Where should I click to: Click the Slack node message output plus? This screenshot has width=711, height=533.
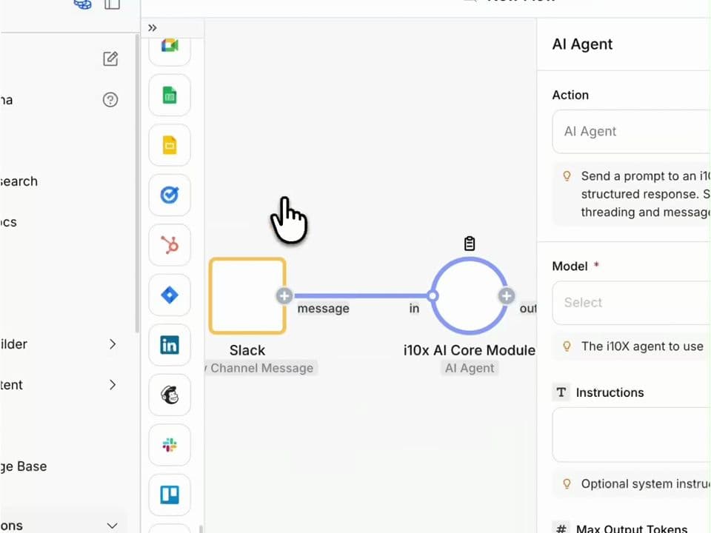[x=284, y=296]
